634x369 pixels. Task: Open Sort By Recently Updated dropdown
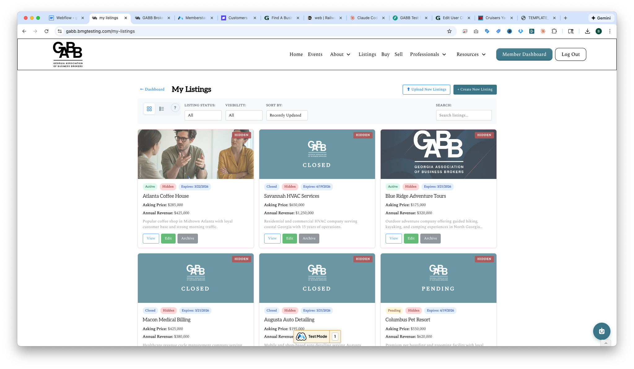click(x=287, y=115)
